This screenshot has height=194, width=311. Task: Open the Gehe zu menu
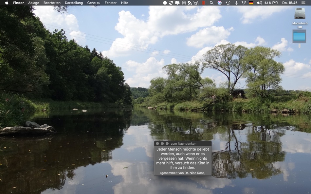[94, 3]
